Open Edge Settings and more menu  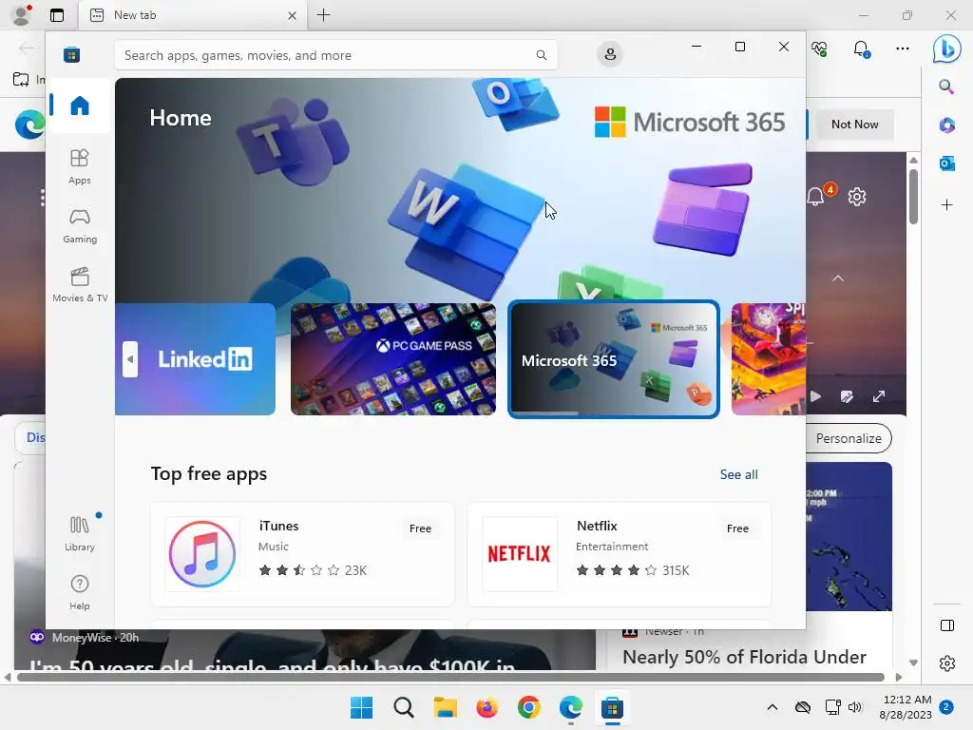click(x=903, y=48)
